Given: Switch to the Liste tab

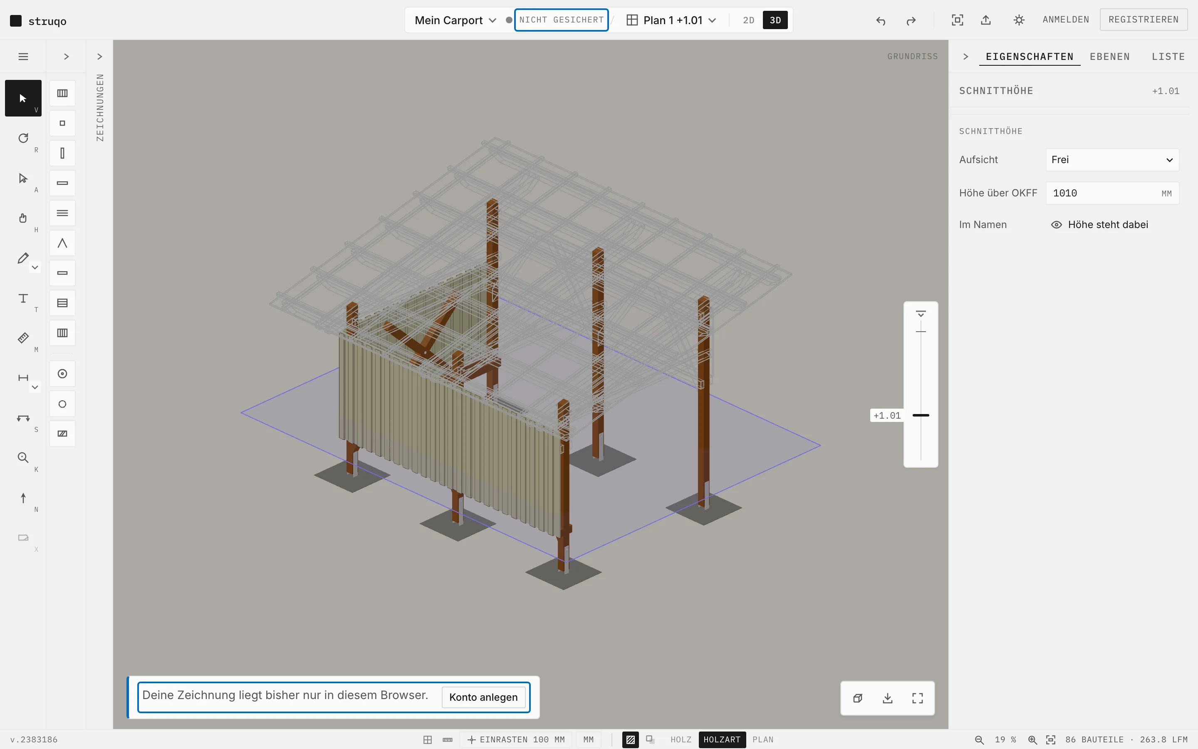Looking at the screenshot, I should click(1168, 57).
